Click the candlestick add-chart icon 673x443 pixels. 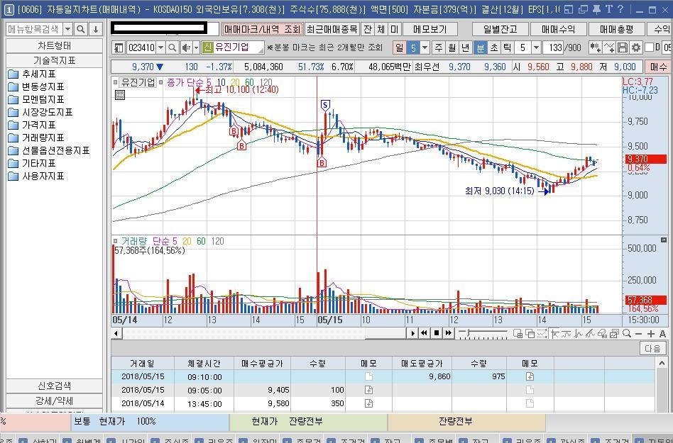click(x=595, y=47)
